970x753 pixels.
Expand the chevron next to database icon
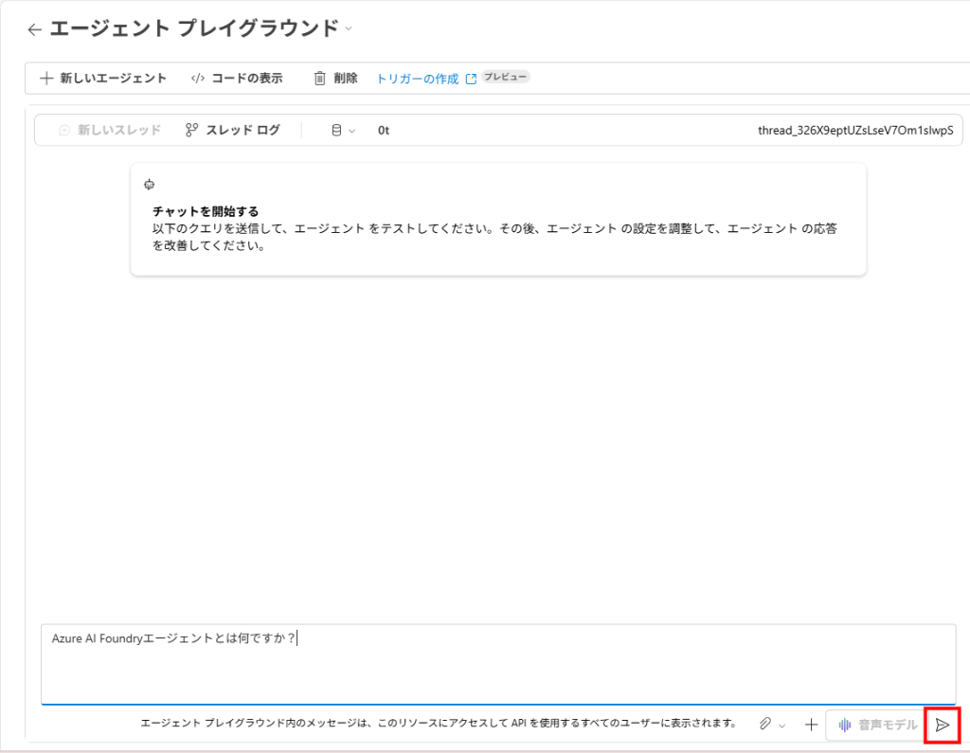click(351, 131)
